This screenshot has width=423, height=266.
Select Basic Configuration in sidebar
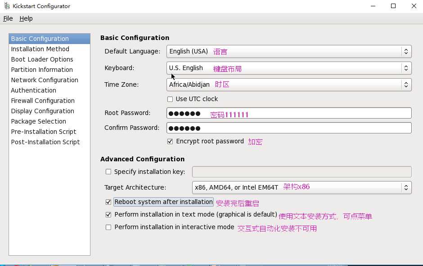(49, 39)
